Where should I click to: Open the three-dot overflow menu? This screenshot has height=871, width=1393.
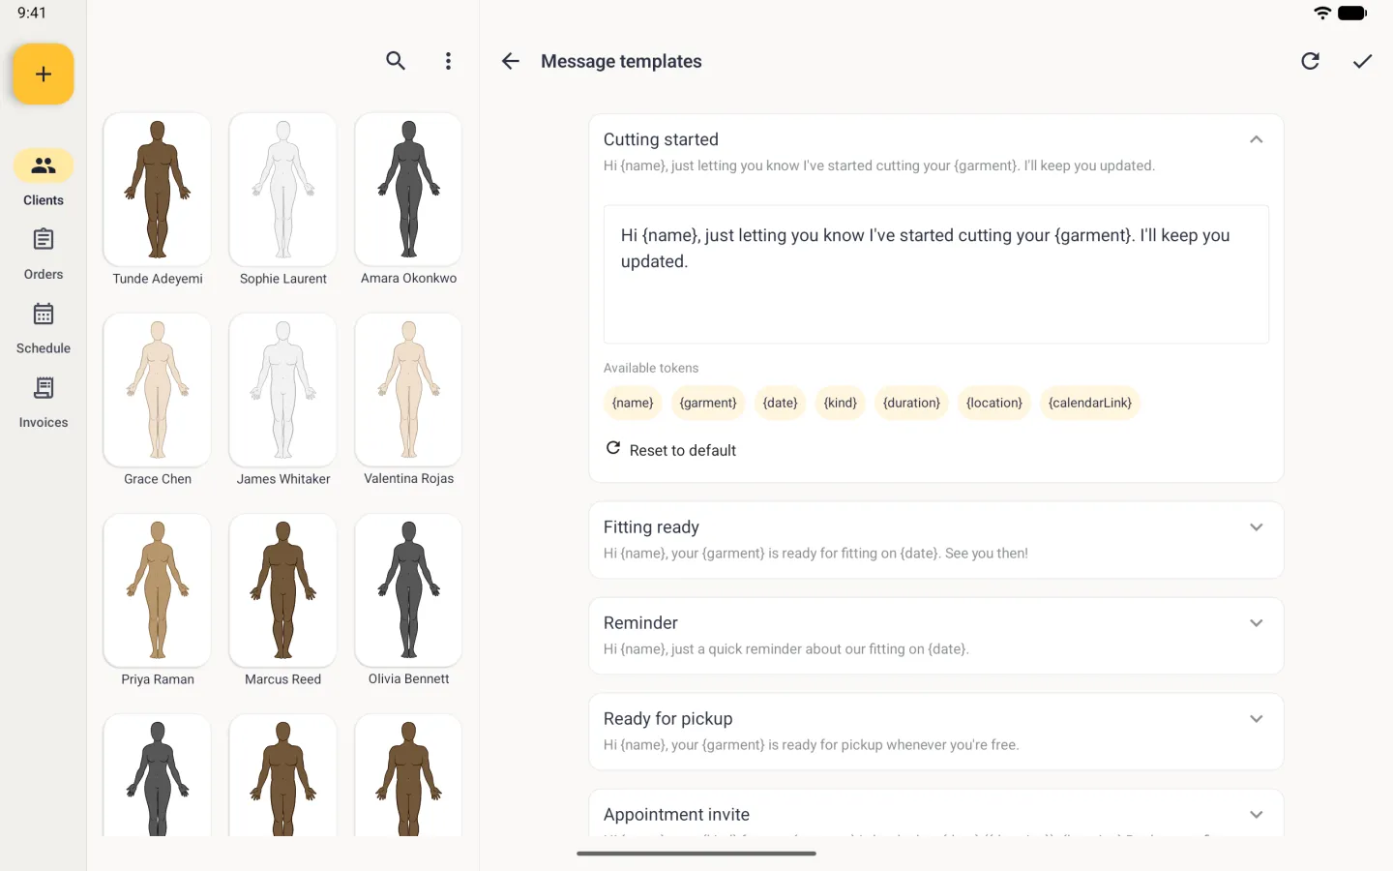(448, 61)
